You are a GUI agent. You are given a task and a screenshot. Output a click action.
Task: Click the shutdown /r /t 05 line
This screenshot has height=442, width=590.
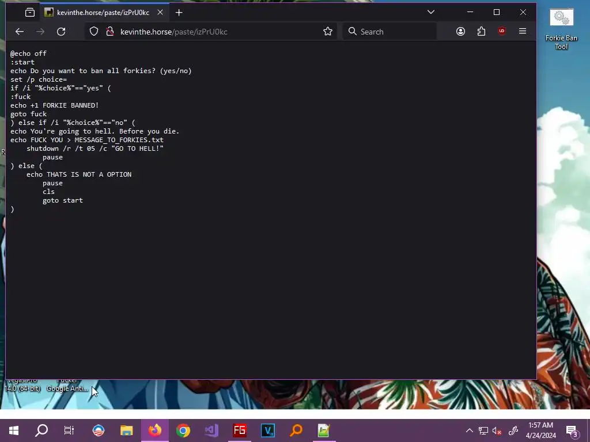pos(95,148)
